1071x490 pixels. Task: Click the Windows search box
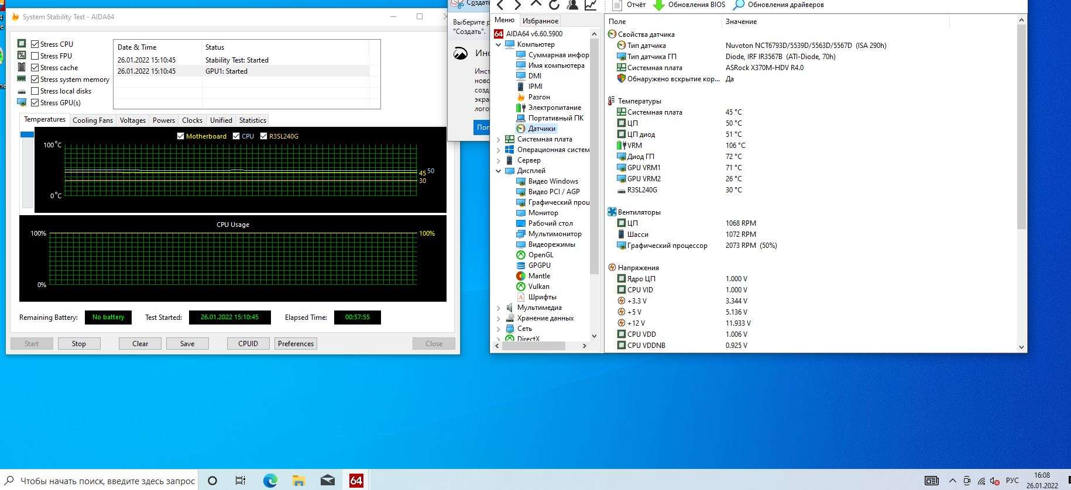coord(99,481)
